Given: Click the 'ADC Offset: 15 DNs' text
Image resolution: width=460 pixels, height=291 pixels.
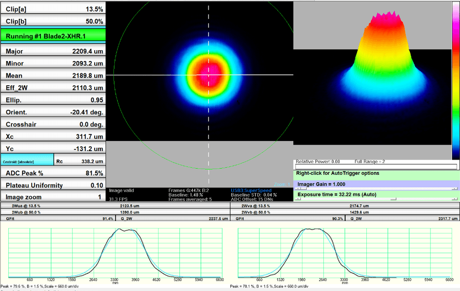Looking at the screenshot, I should pyautogui.click(x=252, y=199).
